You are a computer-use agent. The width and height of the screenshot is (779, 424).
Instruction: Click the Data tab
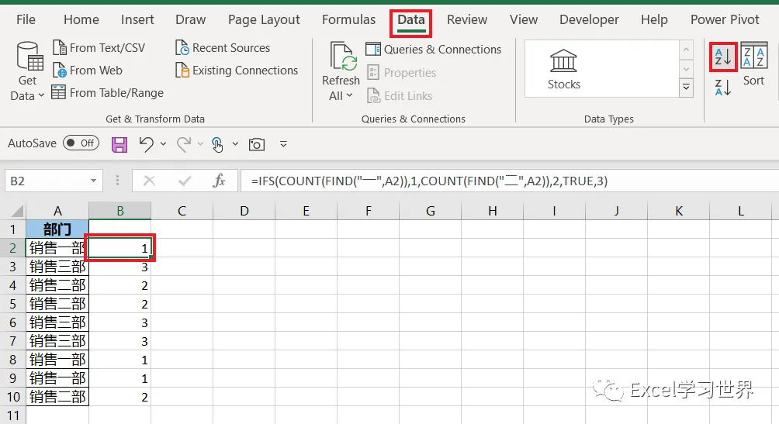[x=411, y=20]
